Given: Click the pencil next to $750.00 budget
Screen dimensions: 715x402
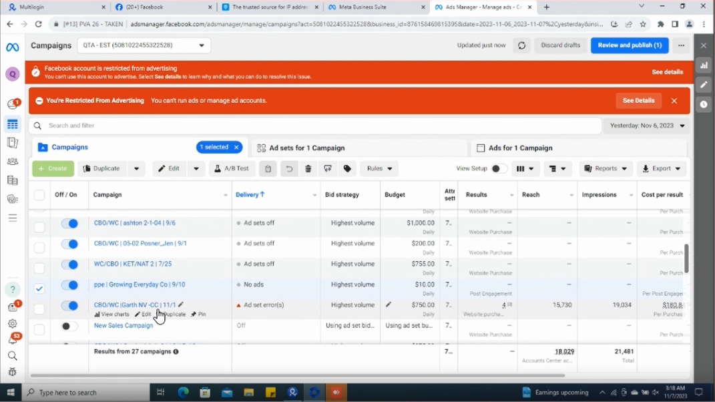Looking at the screenshot, I should pyautogui.click(x=389, y=305).
